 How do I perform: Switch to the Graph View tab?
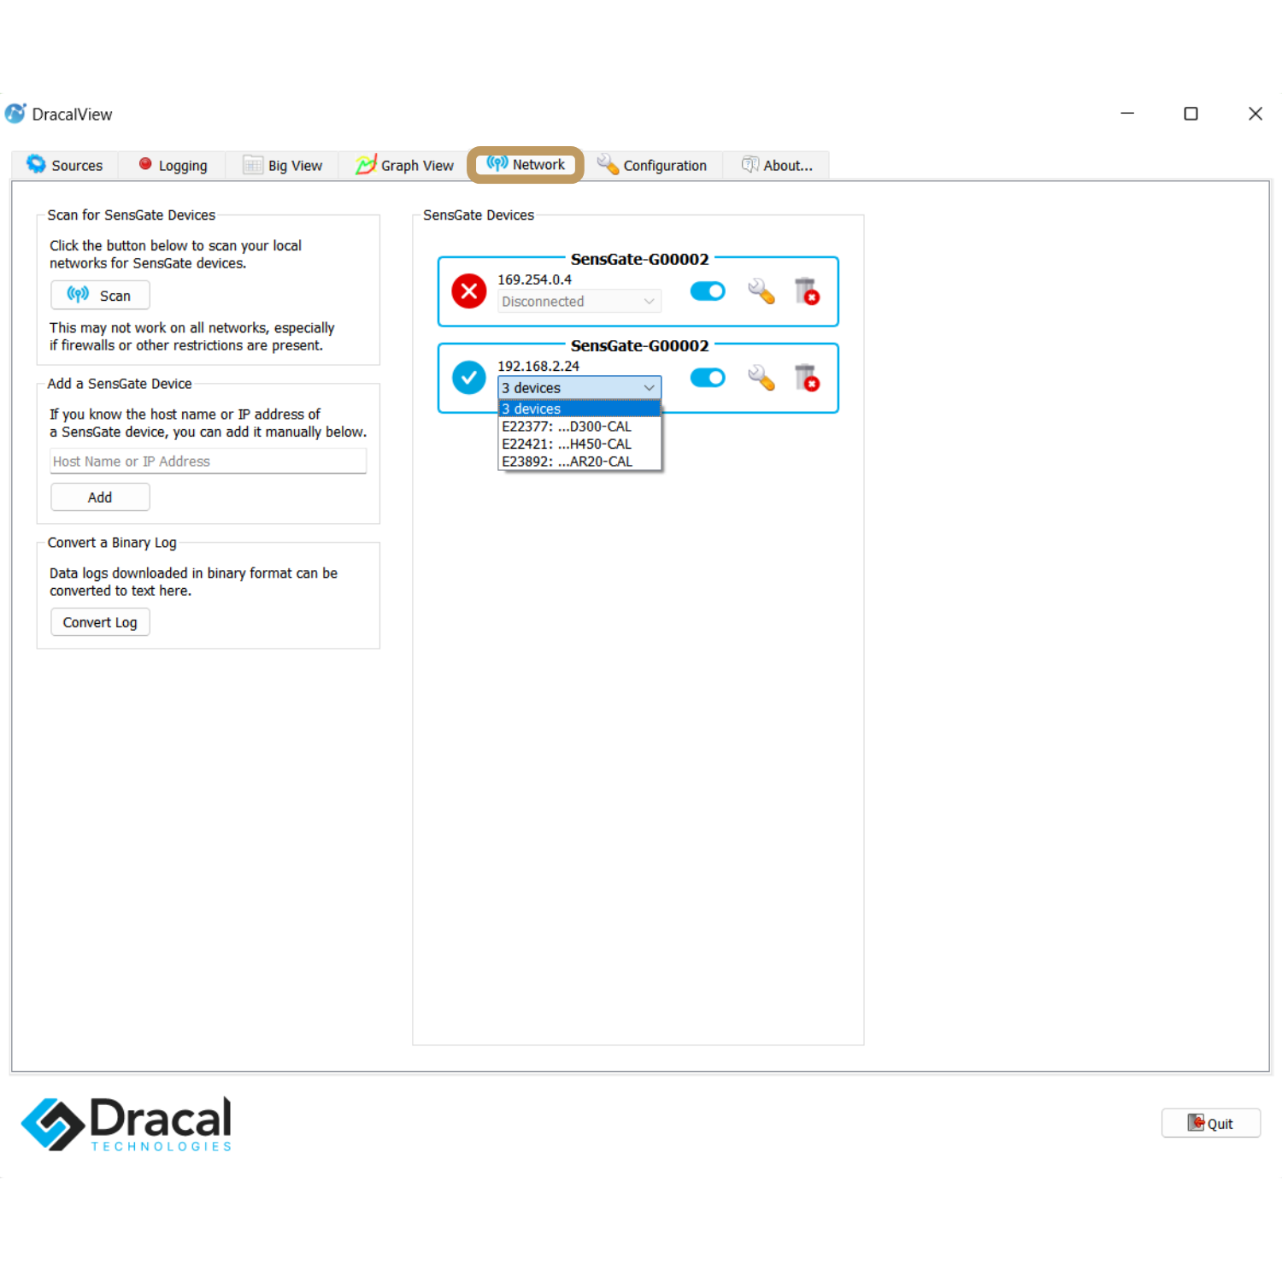(x=405, y=165)
